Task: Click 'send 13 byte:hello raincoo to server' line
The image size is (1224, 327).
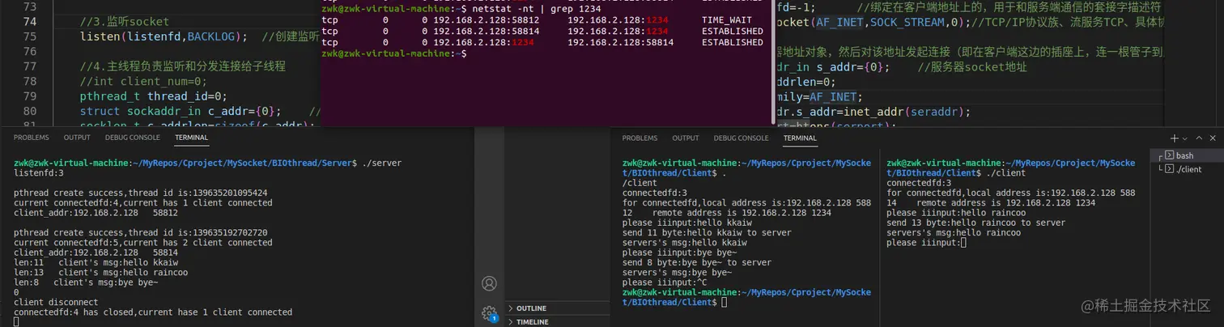Action: (x=976, y=223)
